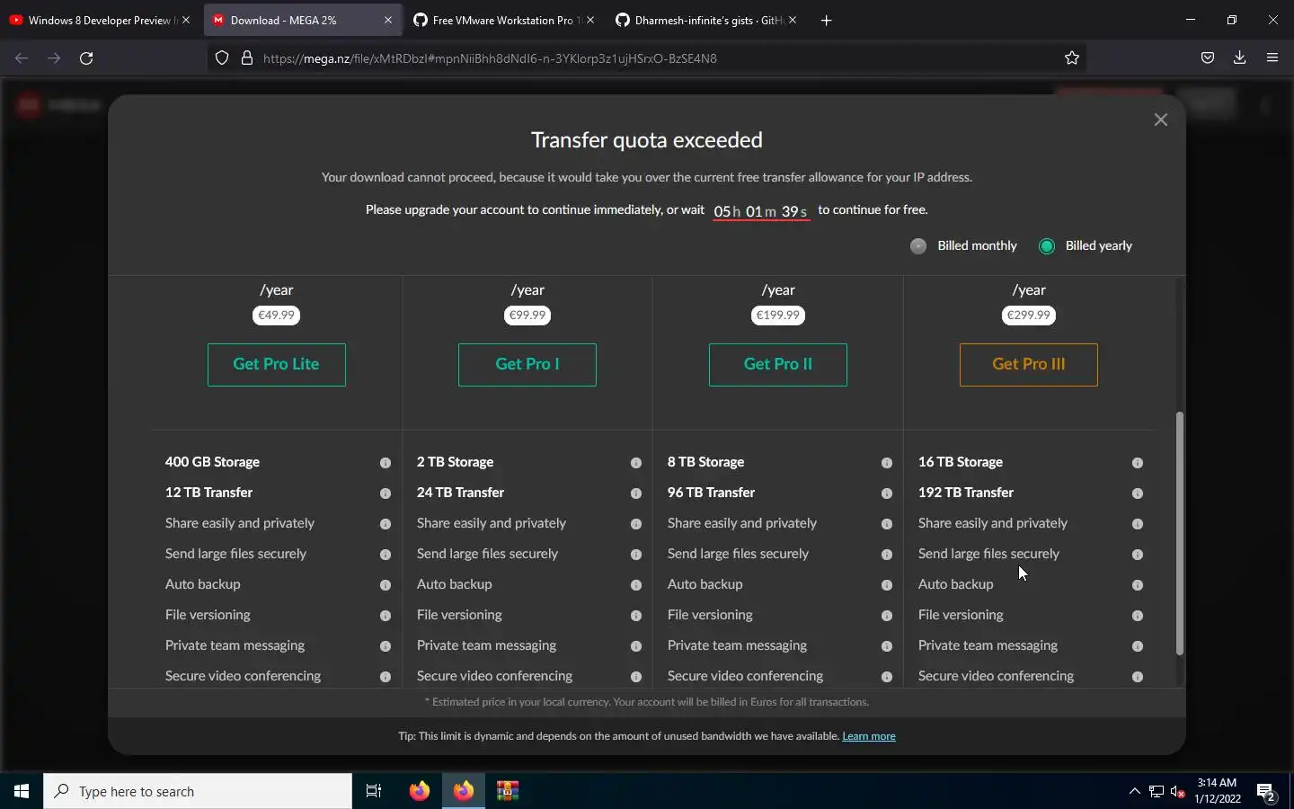The width and height of the screenshot is (1294, 809).
Task: Info icon for Pro Lite Send large files securely
Action: [385, 555]
